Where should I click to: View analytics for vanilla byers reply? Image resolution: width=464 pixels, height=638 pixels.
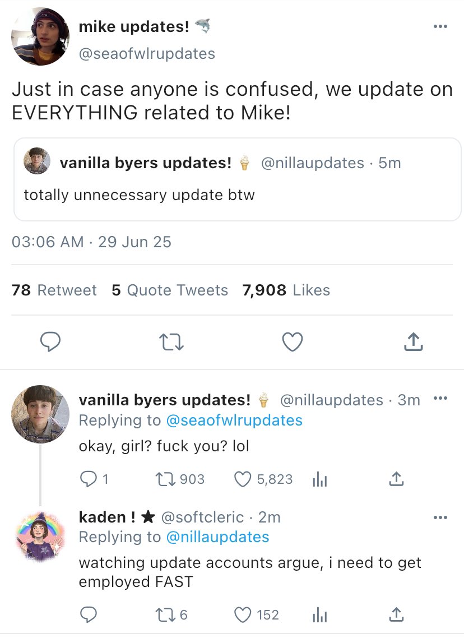tap(319, 479)
